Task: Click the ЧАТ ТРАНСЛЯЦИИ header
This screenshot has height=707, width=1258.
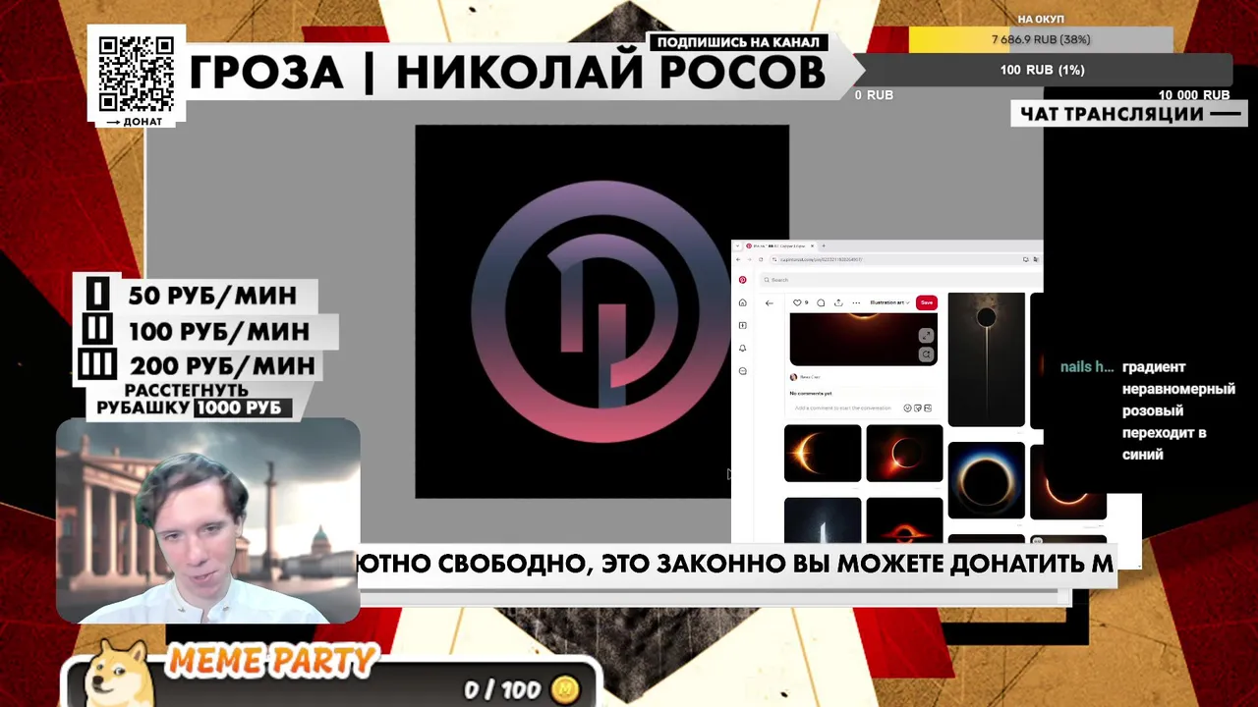Action: click(x=1129, y=114)
